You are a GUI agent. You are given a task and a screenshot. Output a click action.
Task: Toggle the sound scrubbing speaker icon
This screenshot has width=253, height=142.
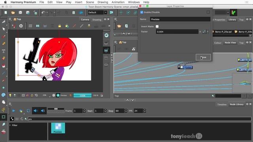point(43,111)
